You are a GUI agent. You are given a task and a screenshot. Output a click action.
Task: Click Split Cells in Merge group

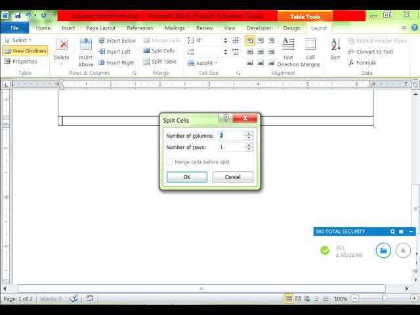[159, 51]
